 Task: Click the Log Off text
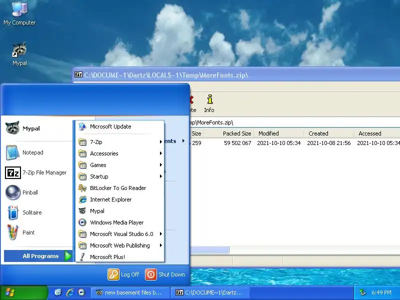coord(130,274)
